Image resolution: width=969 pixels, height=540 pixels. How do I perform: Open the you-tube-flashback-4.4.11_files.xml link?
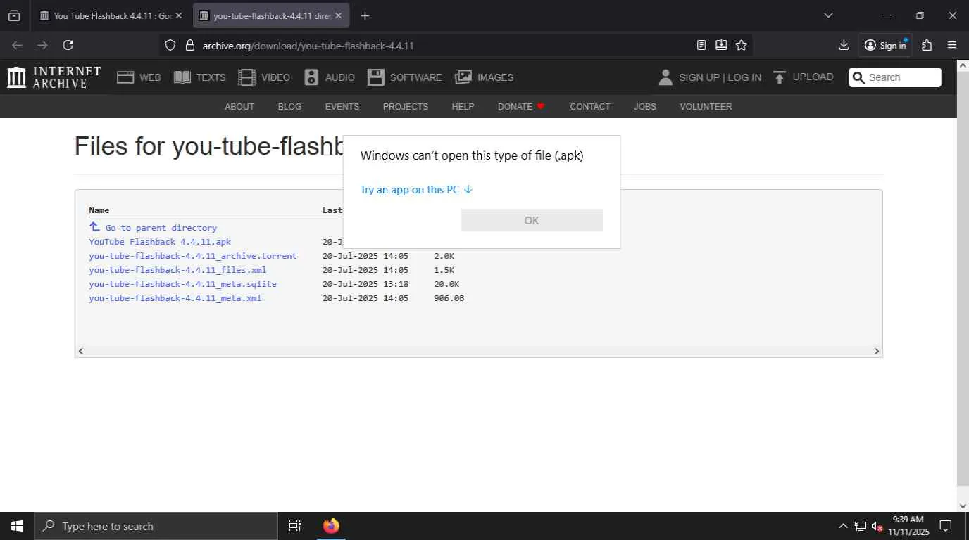177,270
